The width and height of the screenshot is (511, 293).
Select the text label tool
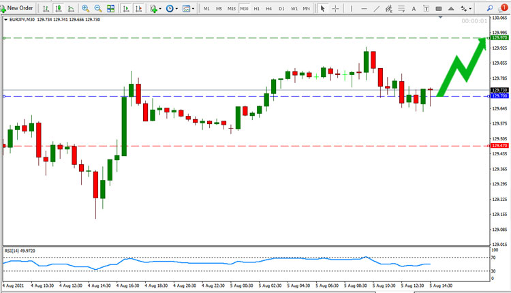[x=427, y=8]
